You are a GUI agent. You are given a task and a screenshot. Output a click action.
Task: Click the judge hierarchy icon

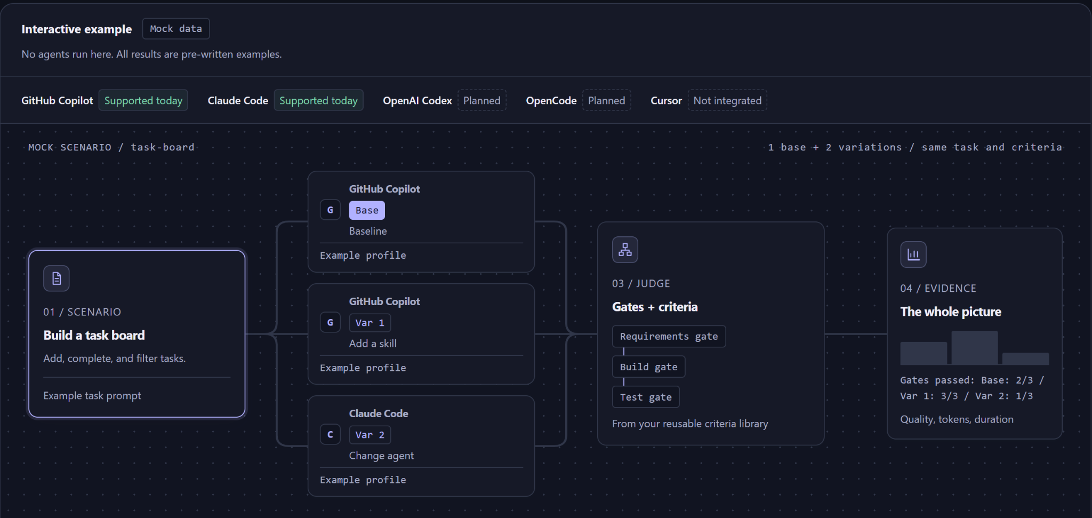click(625, 250)
